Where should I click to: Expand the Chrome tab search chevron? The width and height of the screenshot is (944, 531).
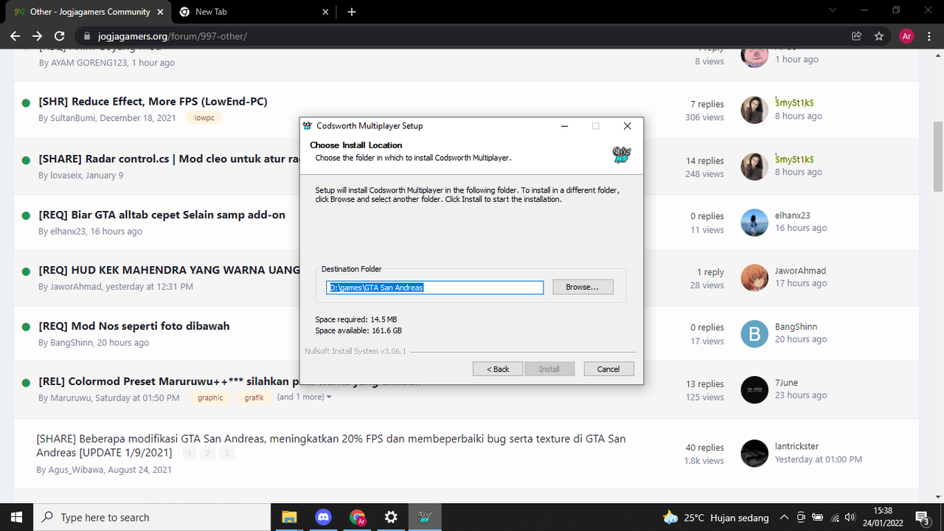833,10
